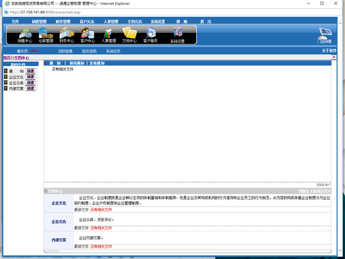Image resolution: width=345 pixels, height=259 pixels.
Task: Open the 您的信息 link
Action: tap(65, 51)
